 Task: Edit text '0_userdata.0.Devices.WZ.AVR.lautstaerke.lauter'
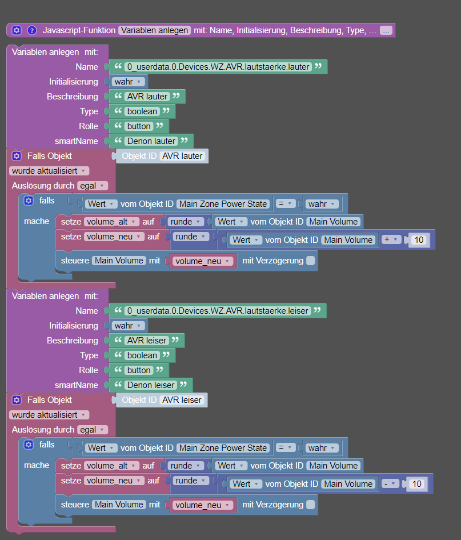[218, 67]
